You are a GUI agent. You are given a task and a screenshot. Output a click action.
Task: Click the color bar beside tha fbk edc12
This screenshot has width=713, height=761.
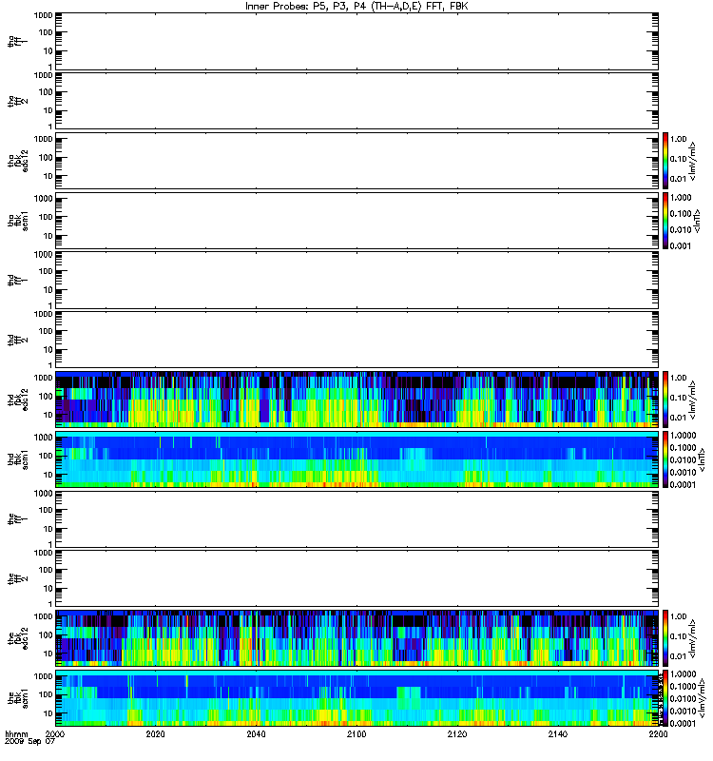665,161
